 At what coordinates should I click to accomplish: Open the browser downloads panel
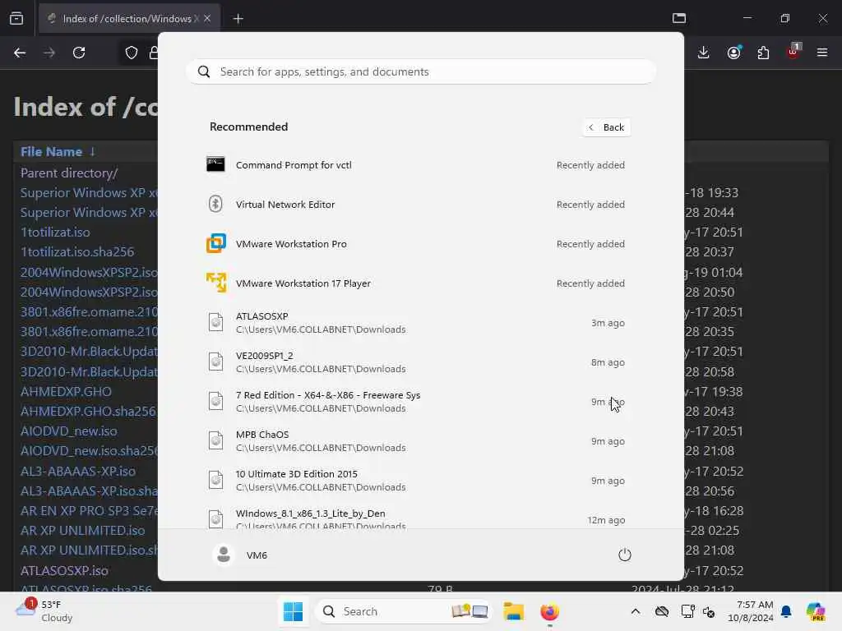[x=704, y=53]
